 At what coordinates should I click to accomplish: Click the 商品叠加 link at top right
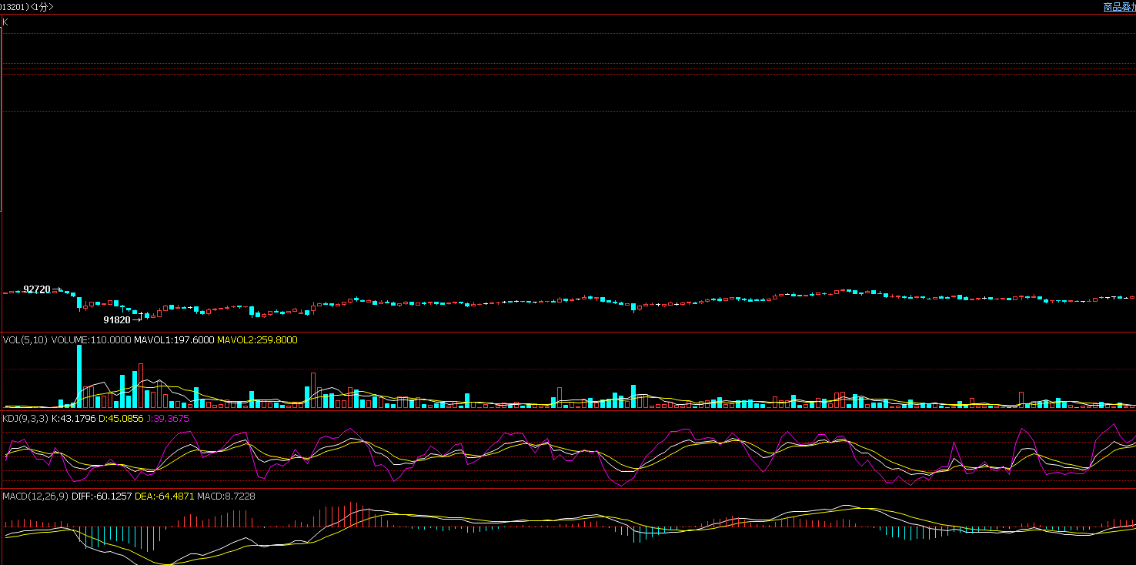[1119, 7]
